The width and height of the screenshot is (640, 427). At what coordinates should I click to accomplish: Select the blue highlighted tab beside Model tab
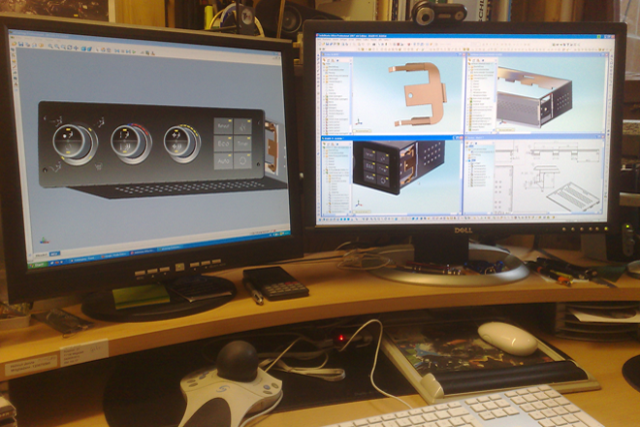(54, 253)
